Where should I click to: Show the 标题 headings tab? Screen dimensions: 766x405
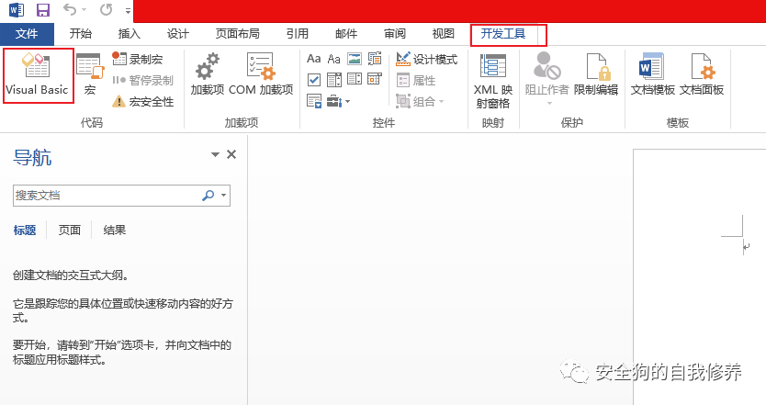(x=25, y=231)
